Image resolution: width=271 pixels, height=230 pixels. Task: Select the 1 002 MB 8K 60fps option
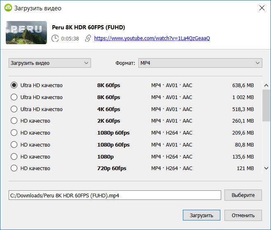14,97
